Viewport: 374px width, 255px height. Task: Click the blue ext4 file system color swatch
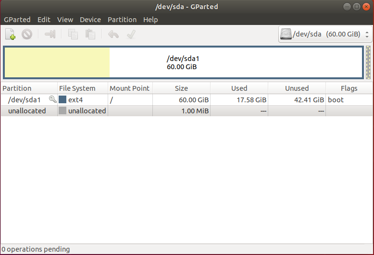[62, 99]
